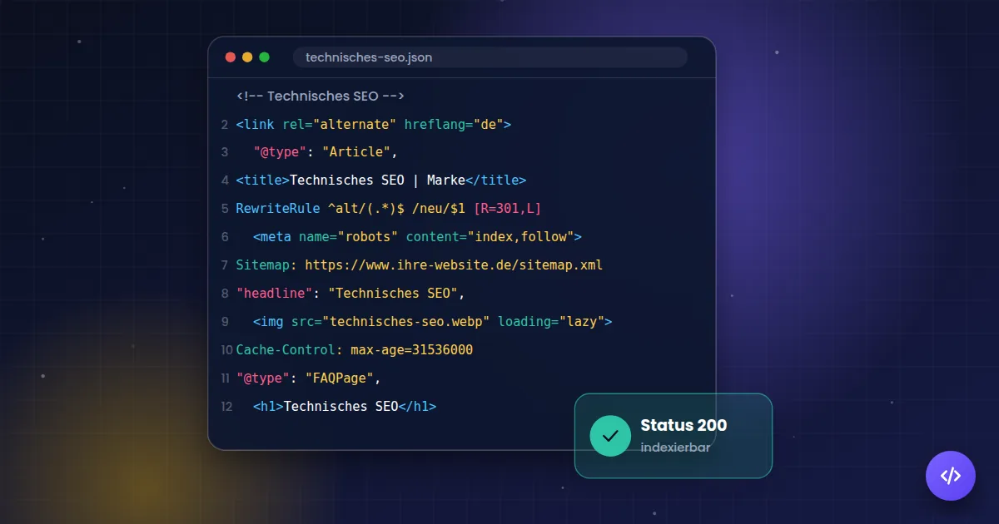Click line number 2 in the gutter
This screenshot has width=999, height=524.
225,125
